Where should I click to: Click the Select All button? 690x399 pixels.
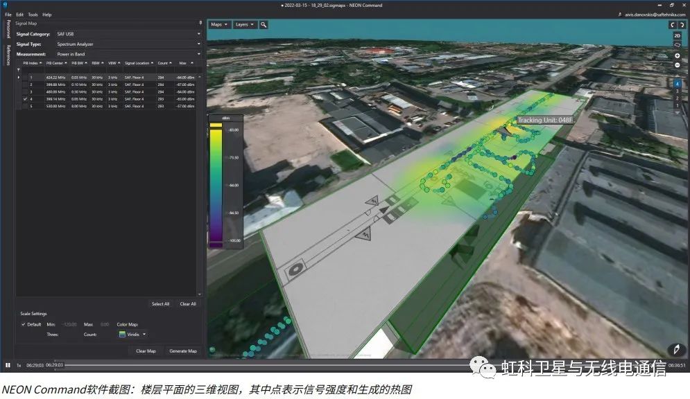coord(160,303)
